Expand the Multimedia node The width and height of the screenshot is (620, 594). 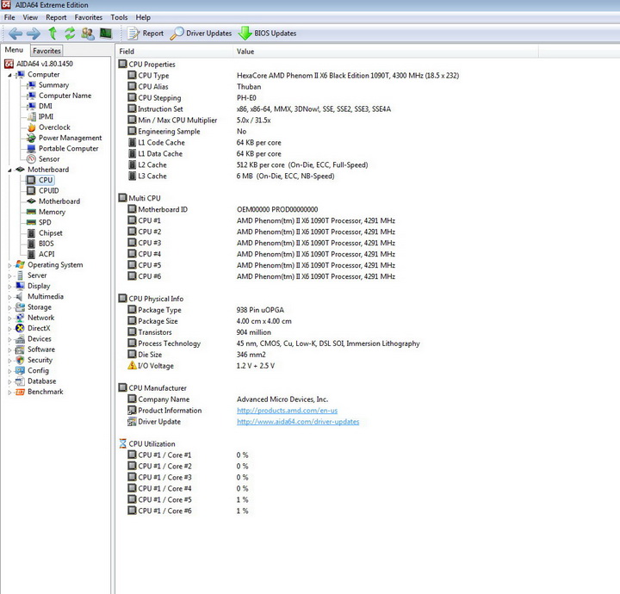(9, 297)
